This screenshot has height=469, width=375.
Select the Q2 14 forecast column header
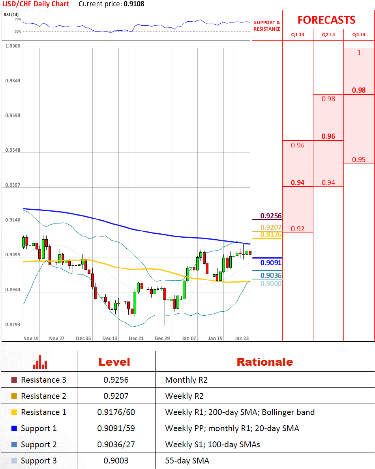click(x=328, y=35)
